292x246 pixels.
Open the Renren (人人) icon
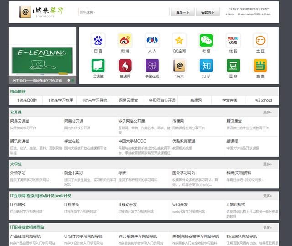point(152,40)
